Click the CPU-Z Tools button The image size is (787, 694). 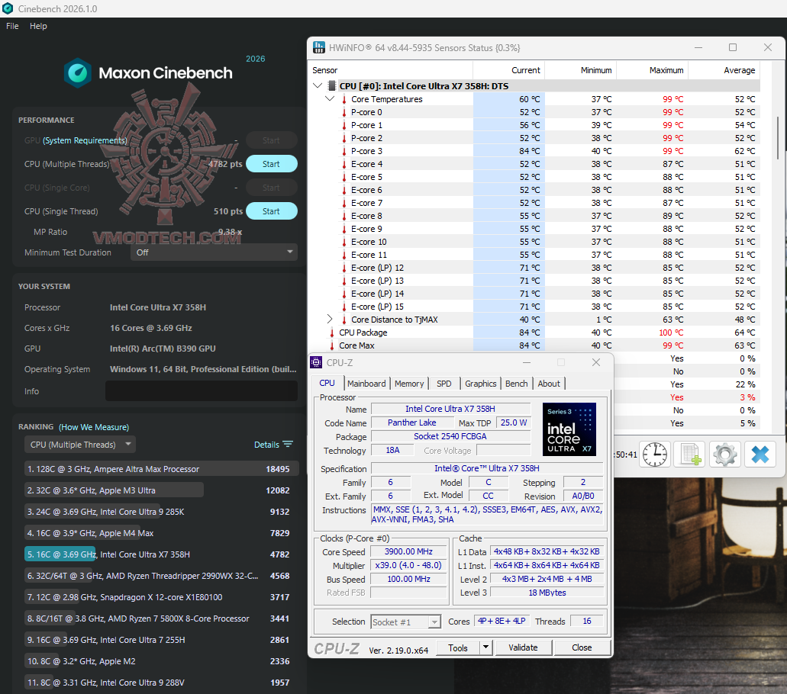(458, 647)
